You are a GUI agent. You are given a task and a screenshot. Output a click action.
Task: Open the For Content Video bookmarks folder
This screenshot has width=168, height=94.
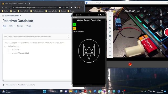tap(37, 11)
